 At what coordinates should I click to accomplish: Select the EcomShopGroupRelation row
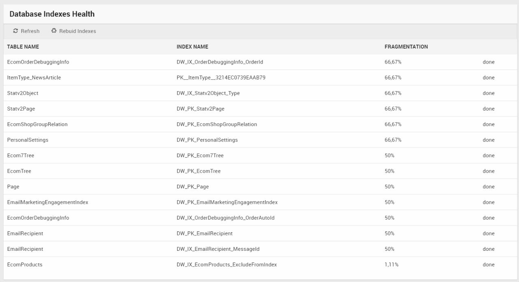pyautogui.click(x=37, y=124)
